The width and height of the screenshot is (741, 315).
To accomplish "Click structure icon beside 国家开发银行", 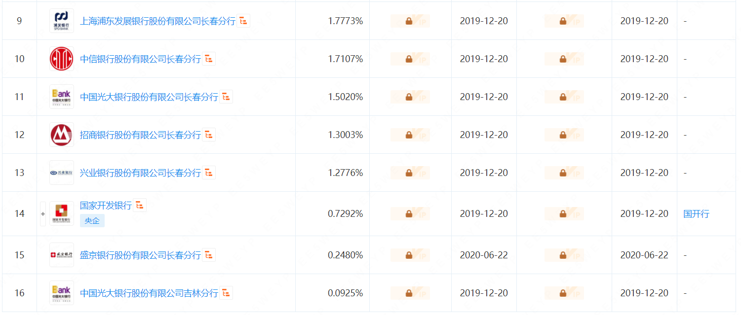I will [x=140, y=205].
